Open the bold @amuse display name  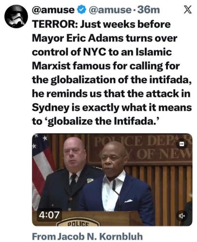(x=53, y=10)
